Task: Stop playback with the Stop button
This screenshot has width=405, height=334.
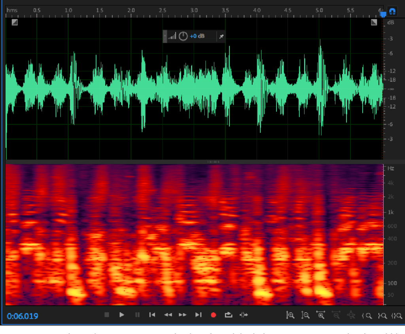Action: [107, 315]
